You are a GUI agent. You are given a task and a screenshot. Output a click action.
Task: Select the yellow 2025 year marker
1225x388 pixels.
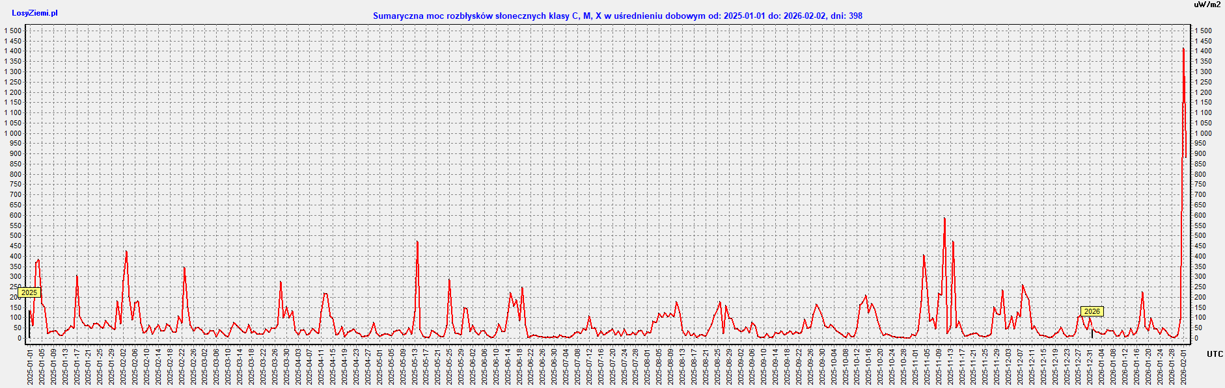pos(29,292)
